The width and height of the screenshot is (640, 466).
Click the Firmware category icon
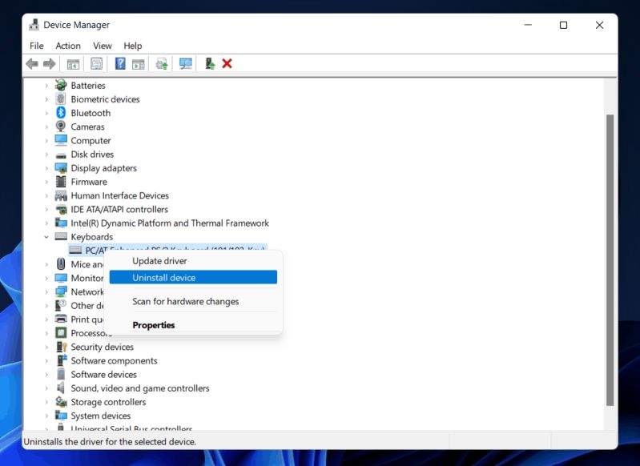click(x=61, y=182)
